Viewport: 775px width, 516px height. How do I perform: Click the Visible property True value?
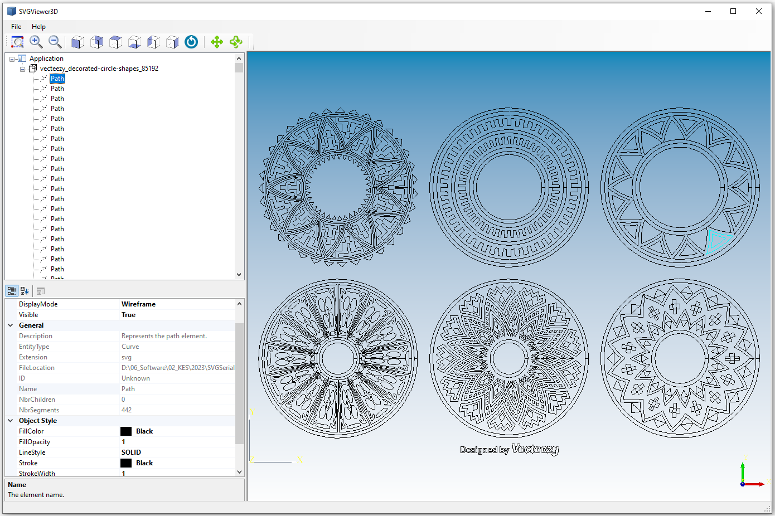pyautogui.click(x=128, y=315)
